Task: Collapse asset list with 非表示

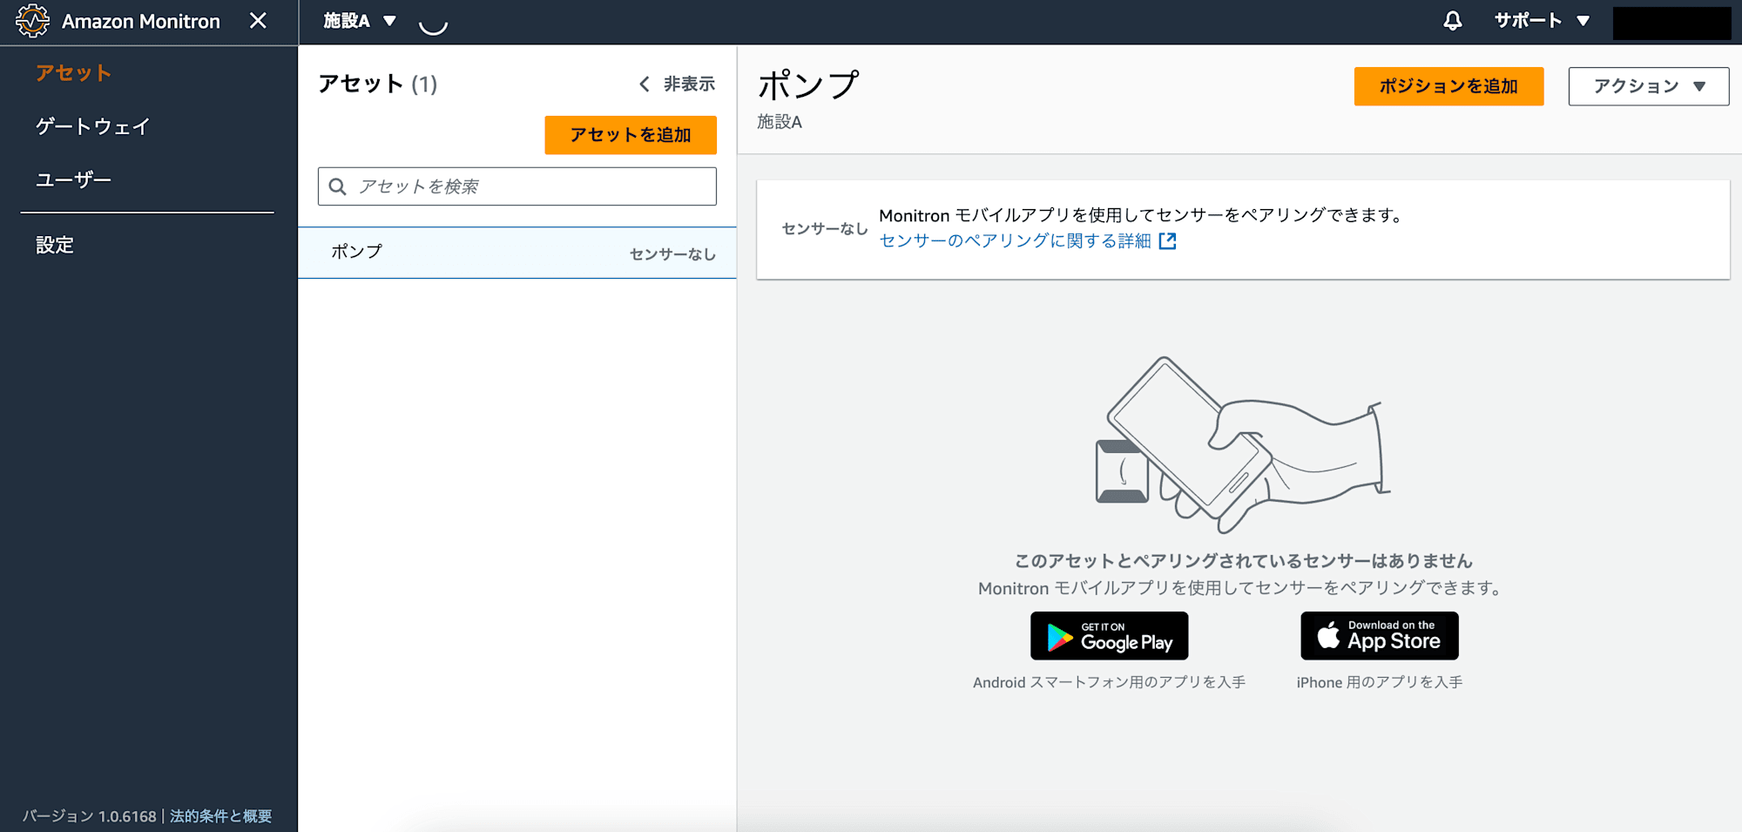Action: tap(677, 84)
